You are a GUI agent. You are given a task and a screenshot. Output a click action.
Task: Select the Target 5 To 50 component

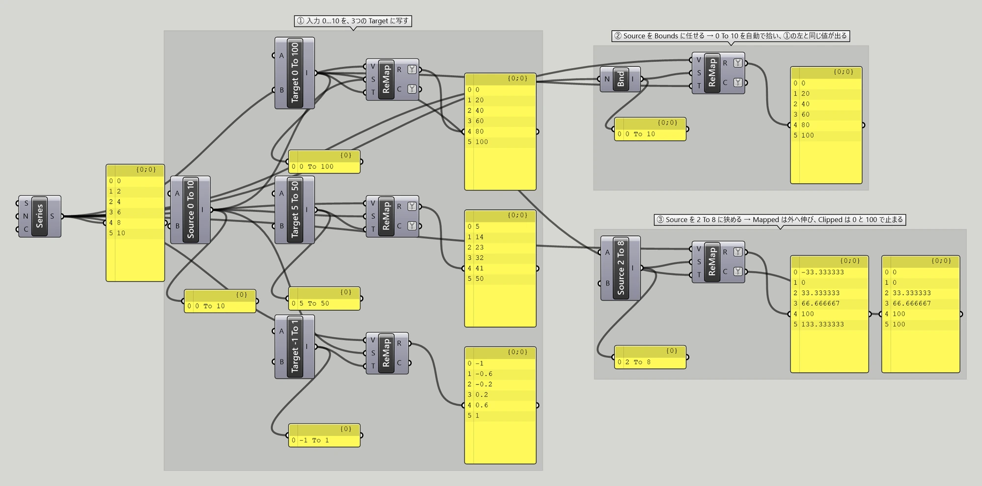[295, 210]
